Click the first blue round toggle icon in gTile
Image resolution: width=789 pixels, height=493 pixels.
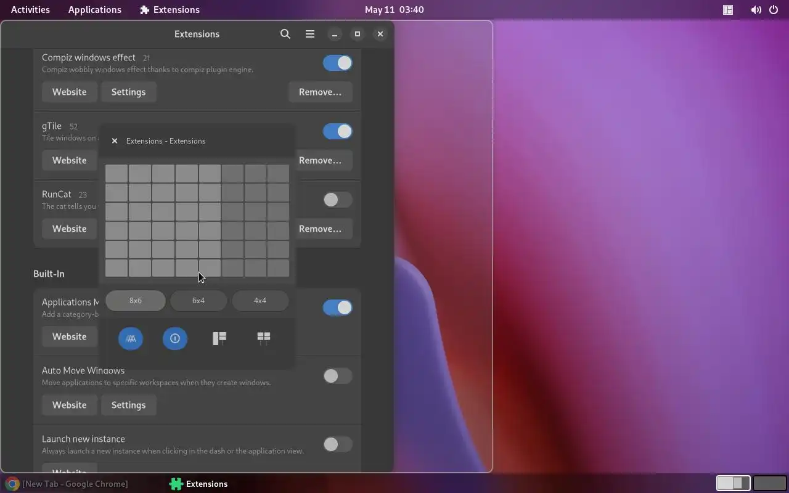[x=131, y=338]
